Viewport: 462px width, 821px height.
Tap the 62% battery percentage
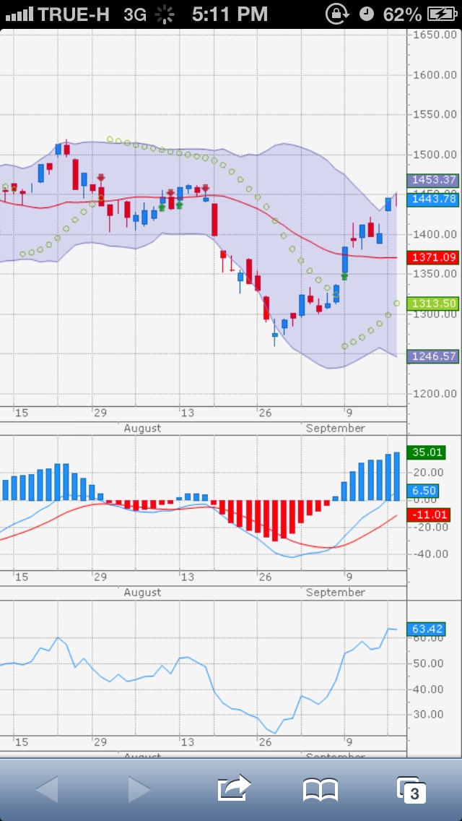coord(402,14)
